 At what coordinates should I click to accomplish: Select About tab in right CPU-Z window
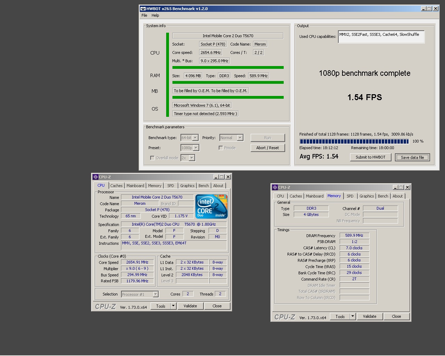(398, 196)
